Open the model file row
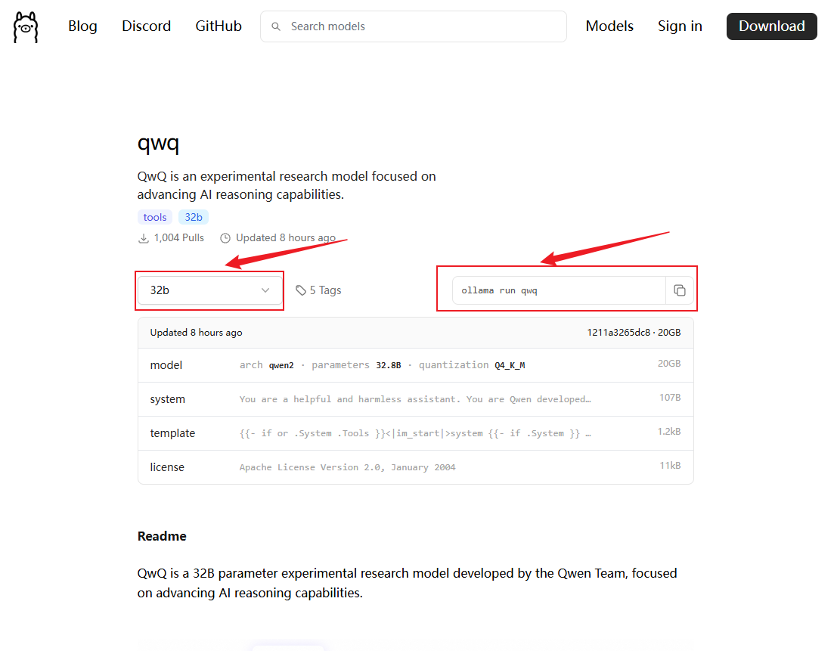The width and height of the screenshot is (834, 651). (415, 365)
